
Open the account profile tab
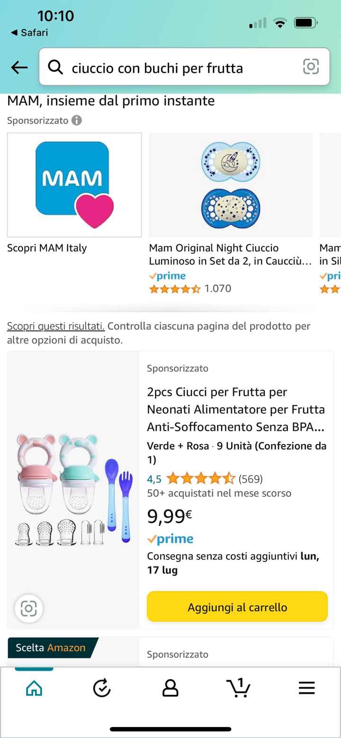point(170,688)
